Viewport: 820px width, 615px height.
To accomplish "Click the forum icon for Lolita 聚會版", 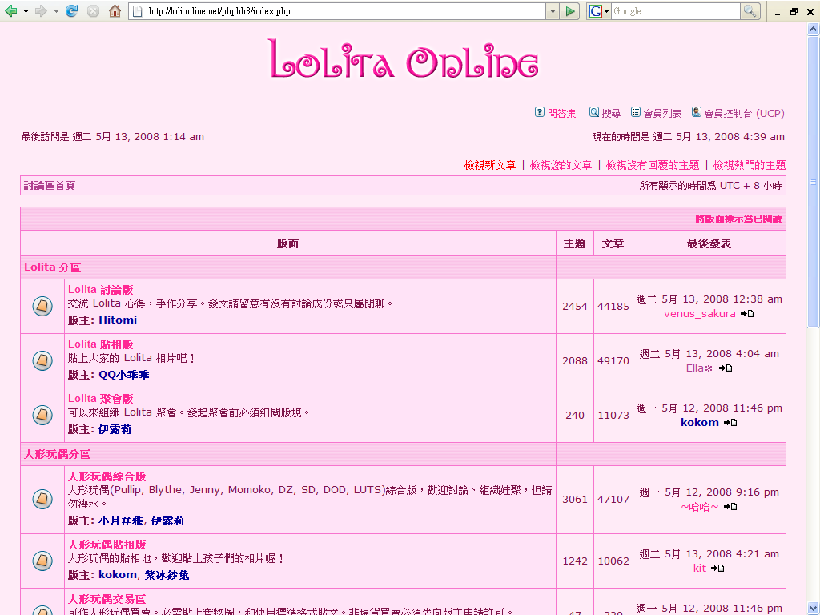I will tap(42, 415).
